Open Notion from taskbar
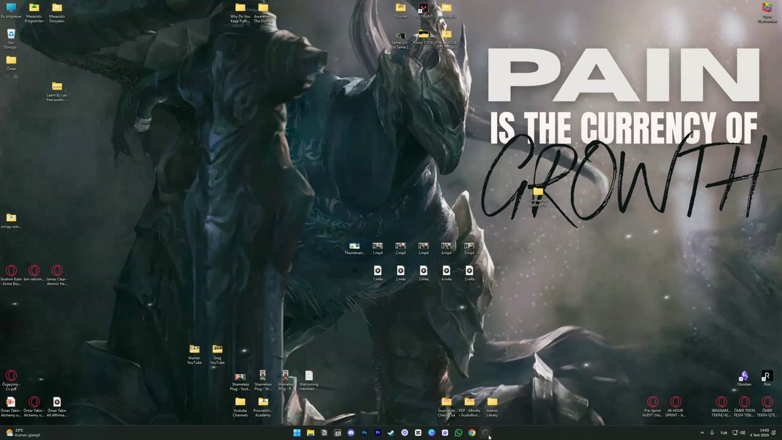782x440 pixels. click(324, 433)
